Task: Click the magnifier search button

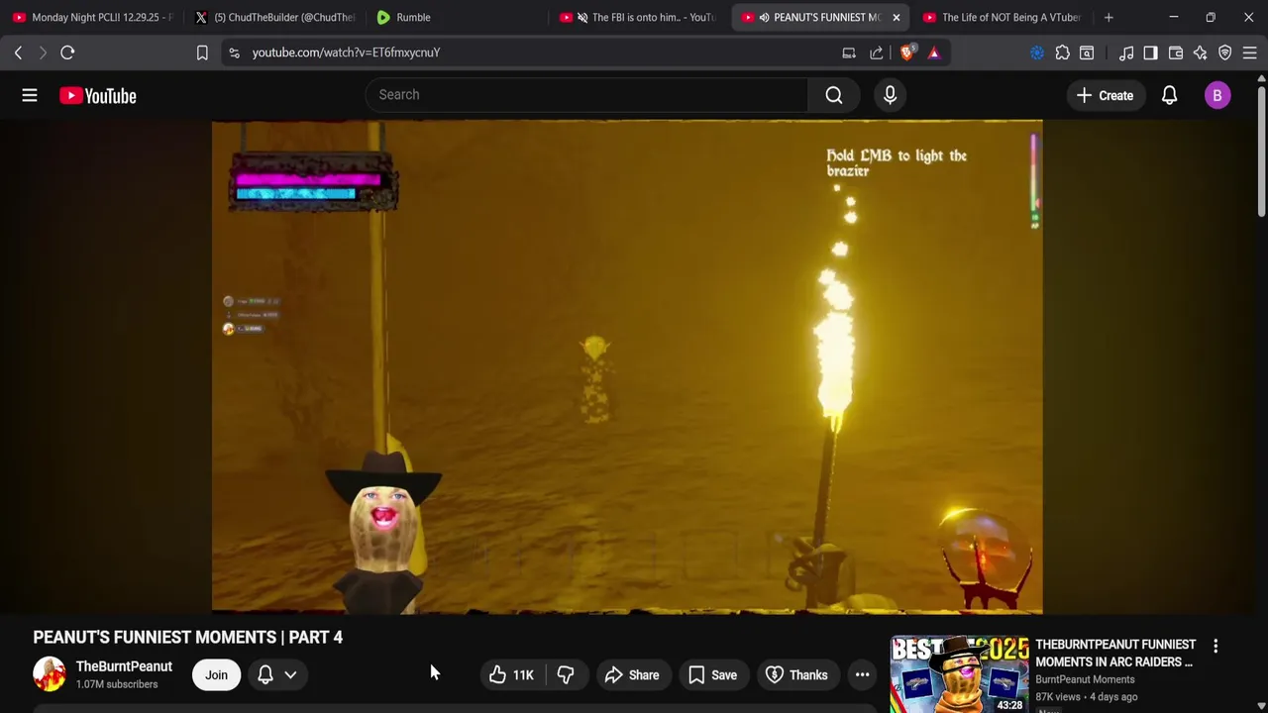Action: point(834,95)
